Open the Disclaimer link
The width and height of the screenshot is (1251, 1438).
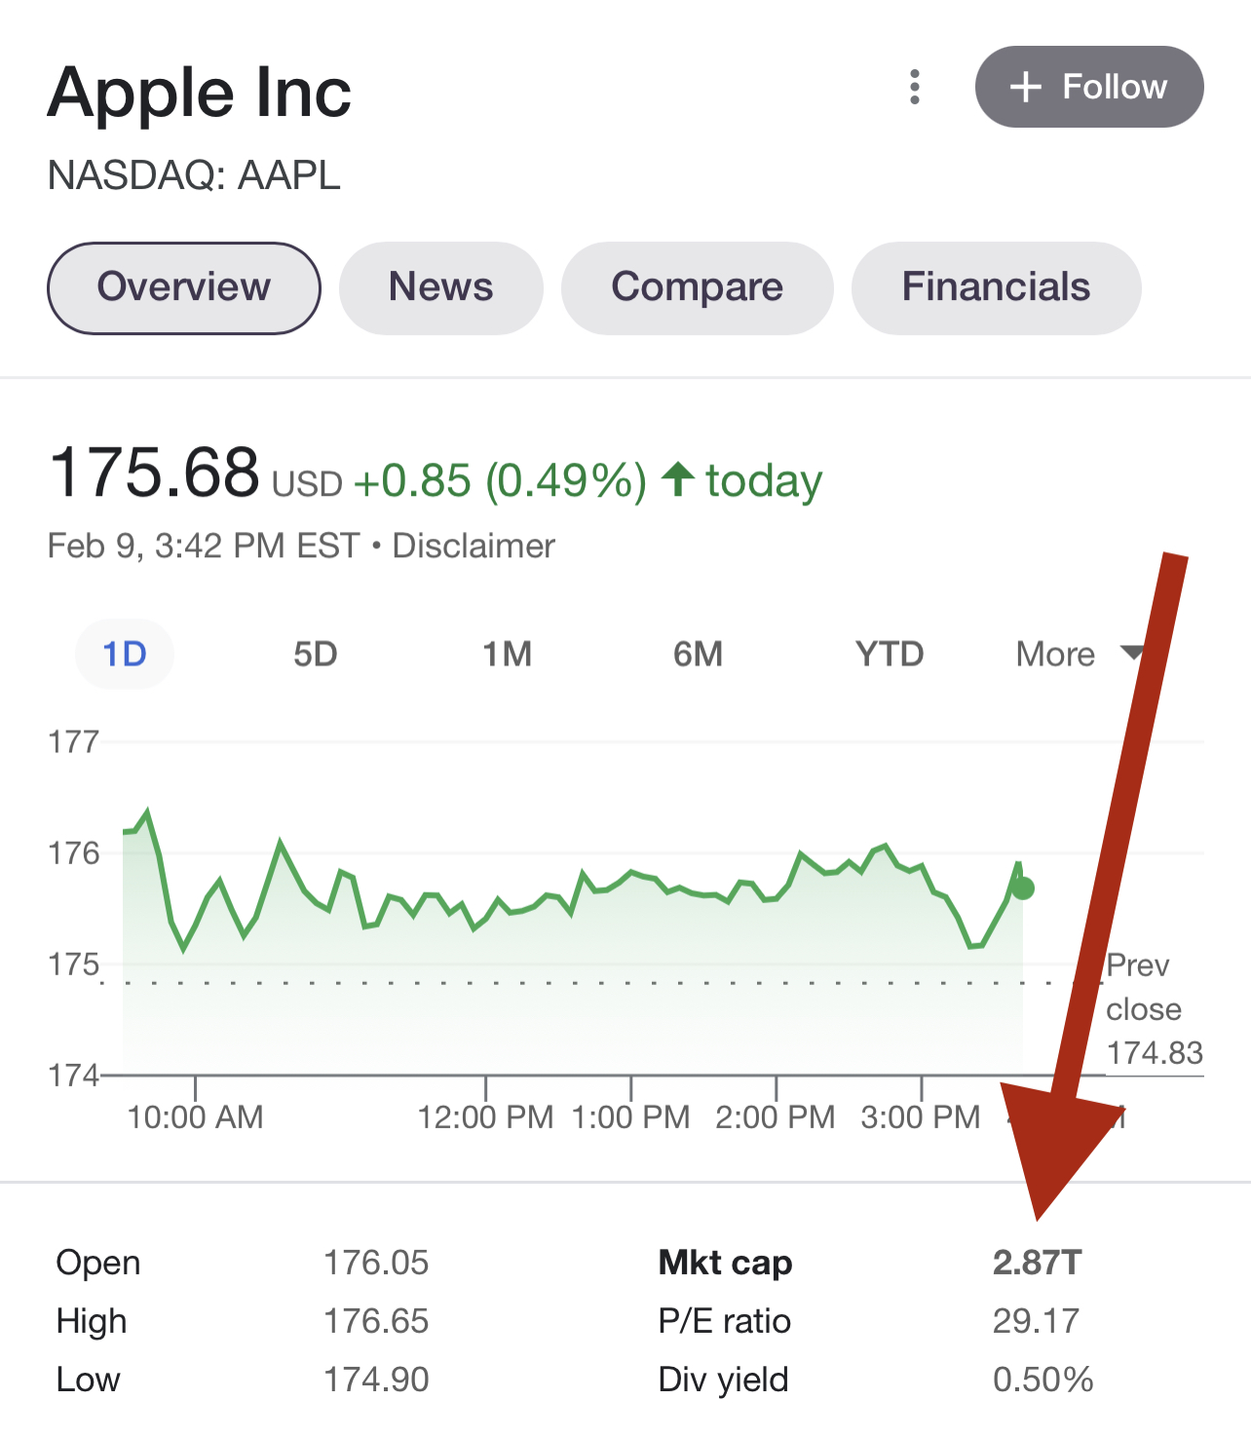coord(474,546)
